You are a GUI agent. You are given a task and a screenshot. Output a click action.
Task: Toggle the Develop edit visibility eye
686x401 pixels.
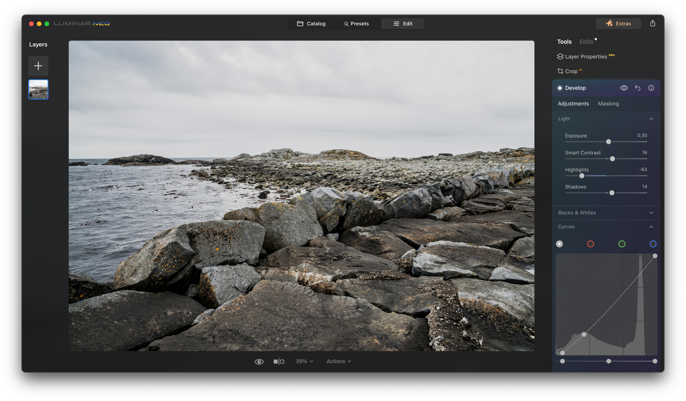[x=624, y=88]
